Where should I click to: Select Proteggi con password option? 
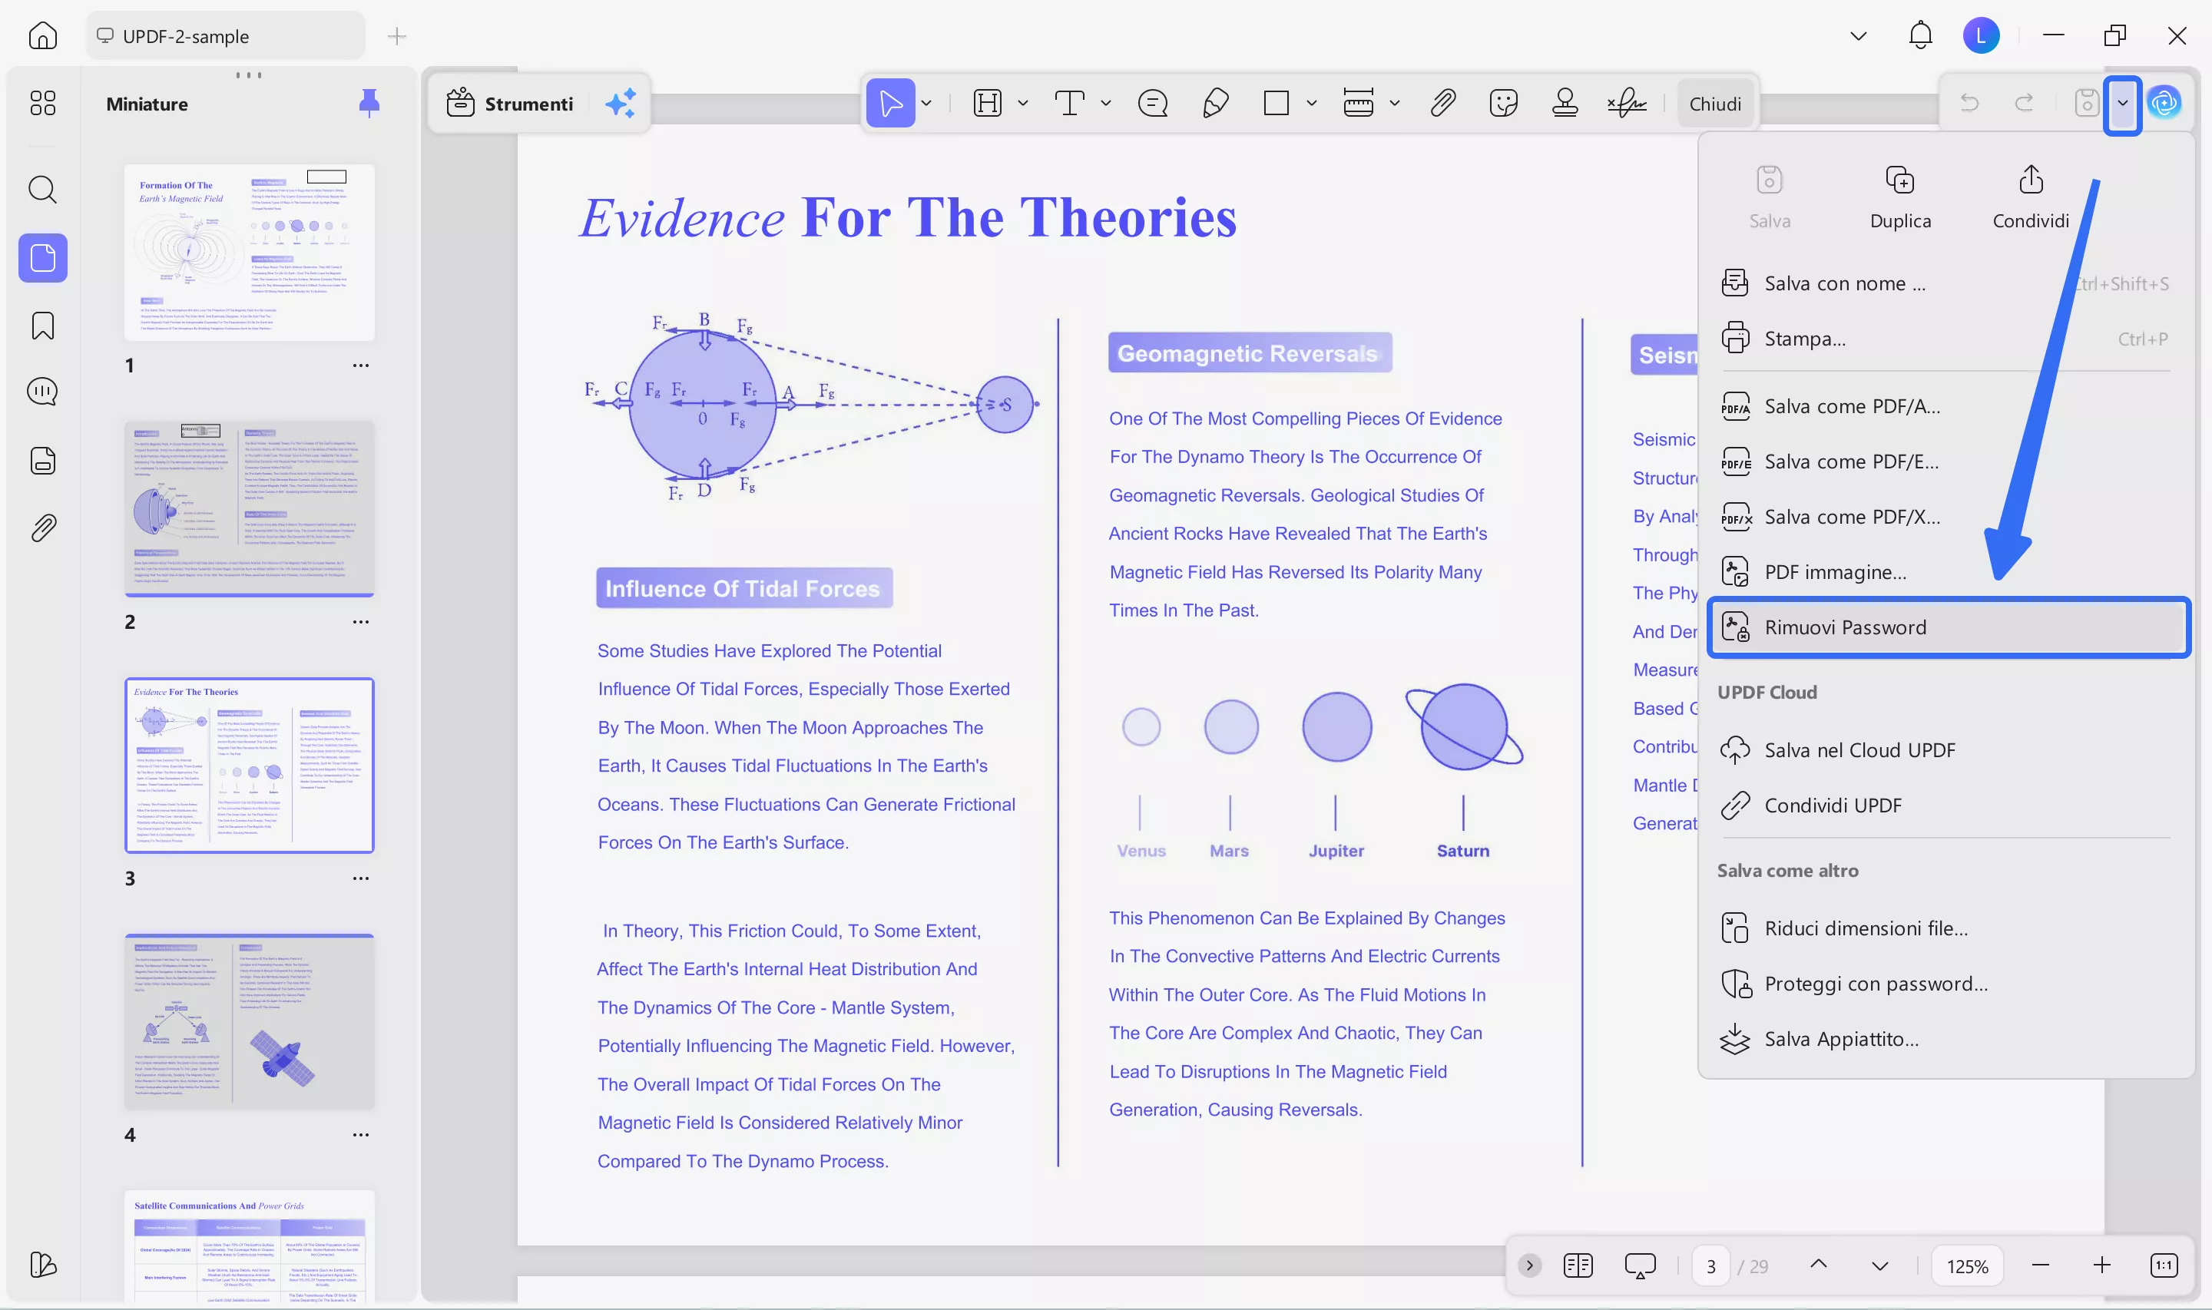click(x=1875, y=984)
